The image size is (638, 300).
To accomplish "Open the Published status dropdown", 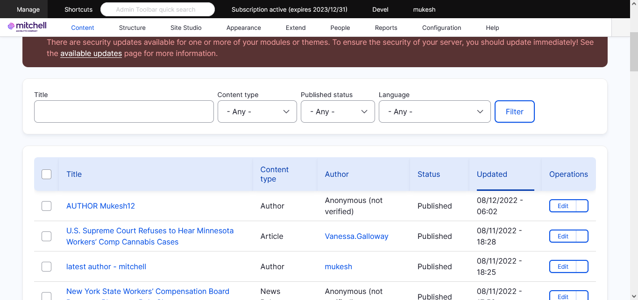I will [x=338, y=112].
